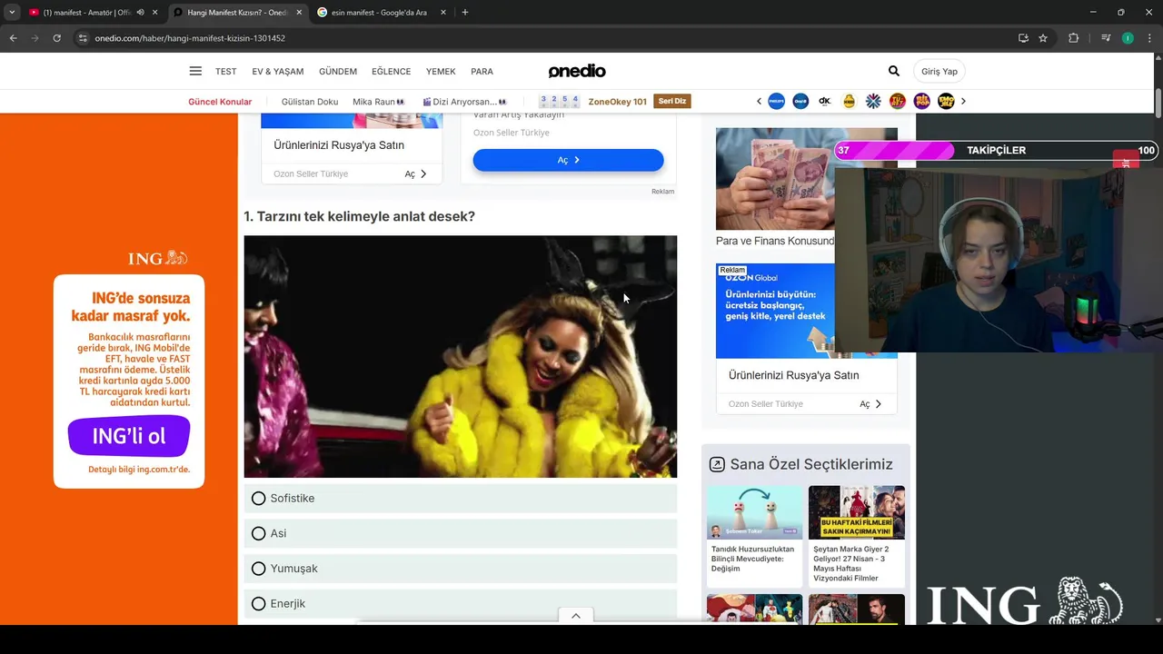The width and height of the screenshot is (1163, 654).
Task: Click the Bizpop brand icon
Action: [922, 101]
